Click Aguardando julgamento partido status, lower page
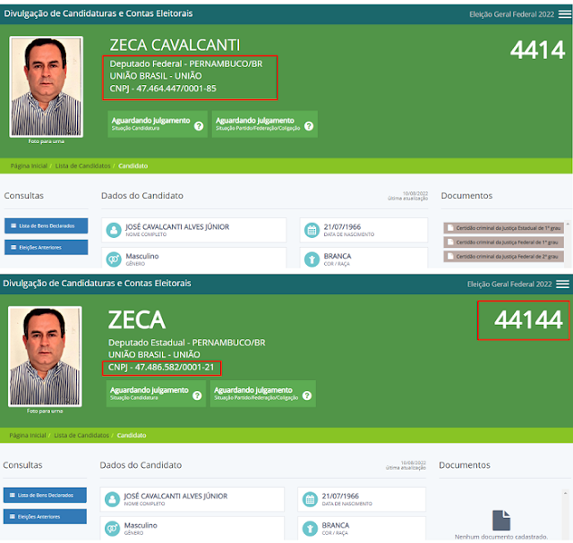573x543 pixels. point(263,394)
